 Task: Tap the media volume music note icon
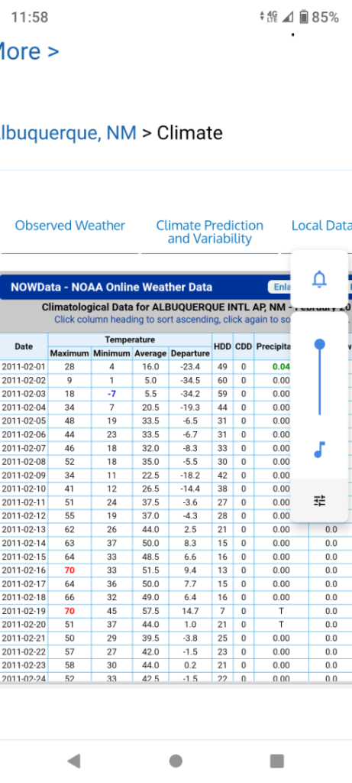point(320,450)
